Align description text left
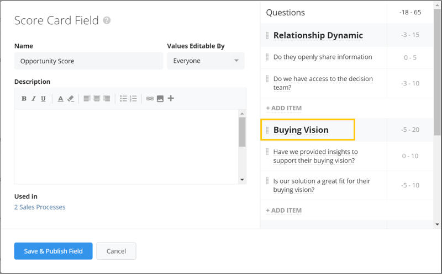Viewport: 442px width, 274px height. (x=87, y=99)
